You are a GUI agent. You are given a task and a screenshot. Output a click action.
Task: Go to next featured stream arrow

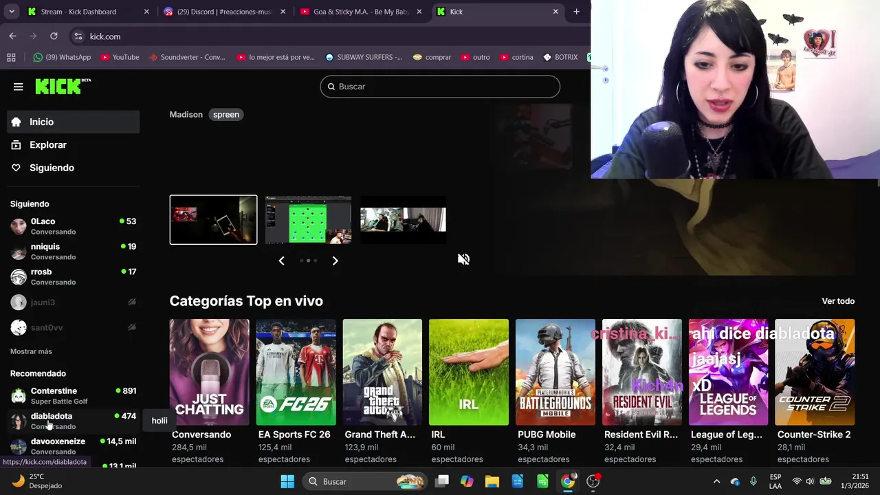pos(335,261)
